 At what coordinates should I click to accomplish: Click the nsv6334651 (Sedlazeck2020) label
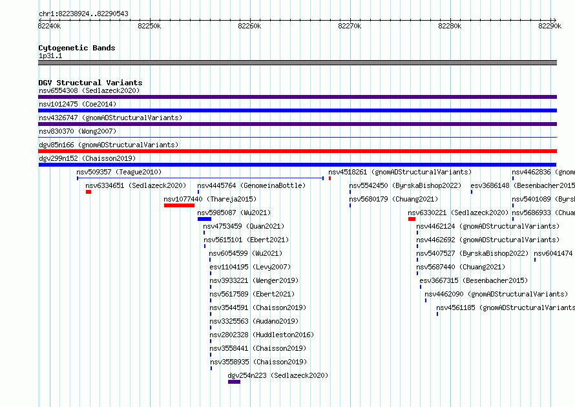[136, 185]
